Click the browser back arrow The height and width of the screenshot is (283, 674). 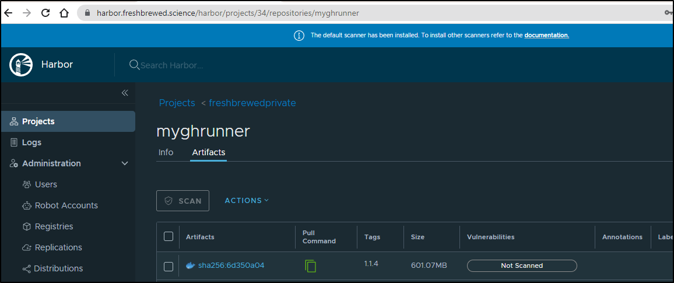pos(8,13)
